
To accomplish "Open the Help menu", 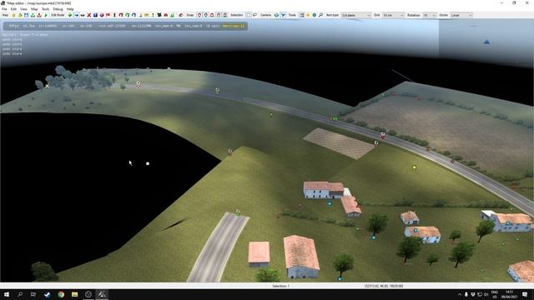I will click(x=70, y=9).
